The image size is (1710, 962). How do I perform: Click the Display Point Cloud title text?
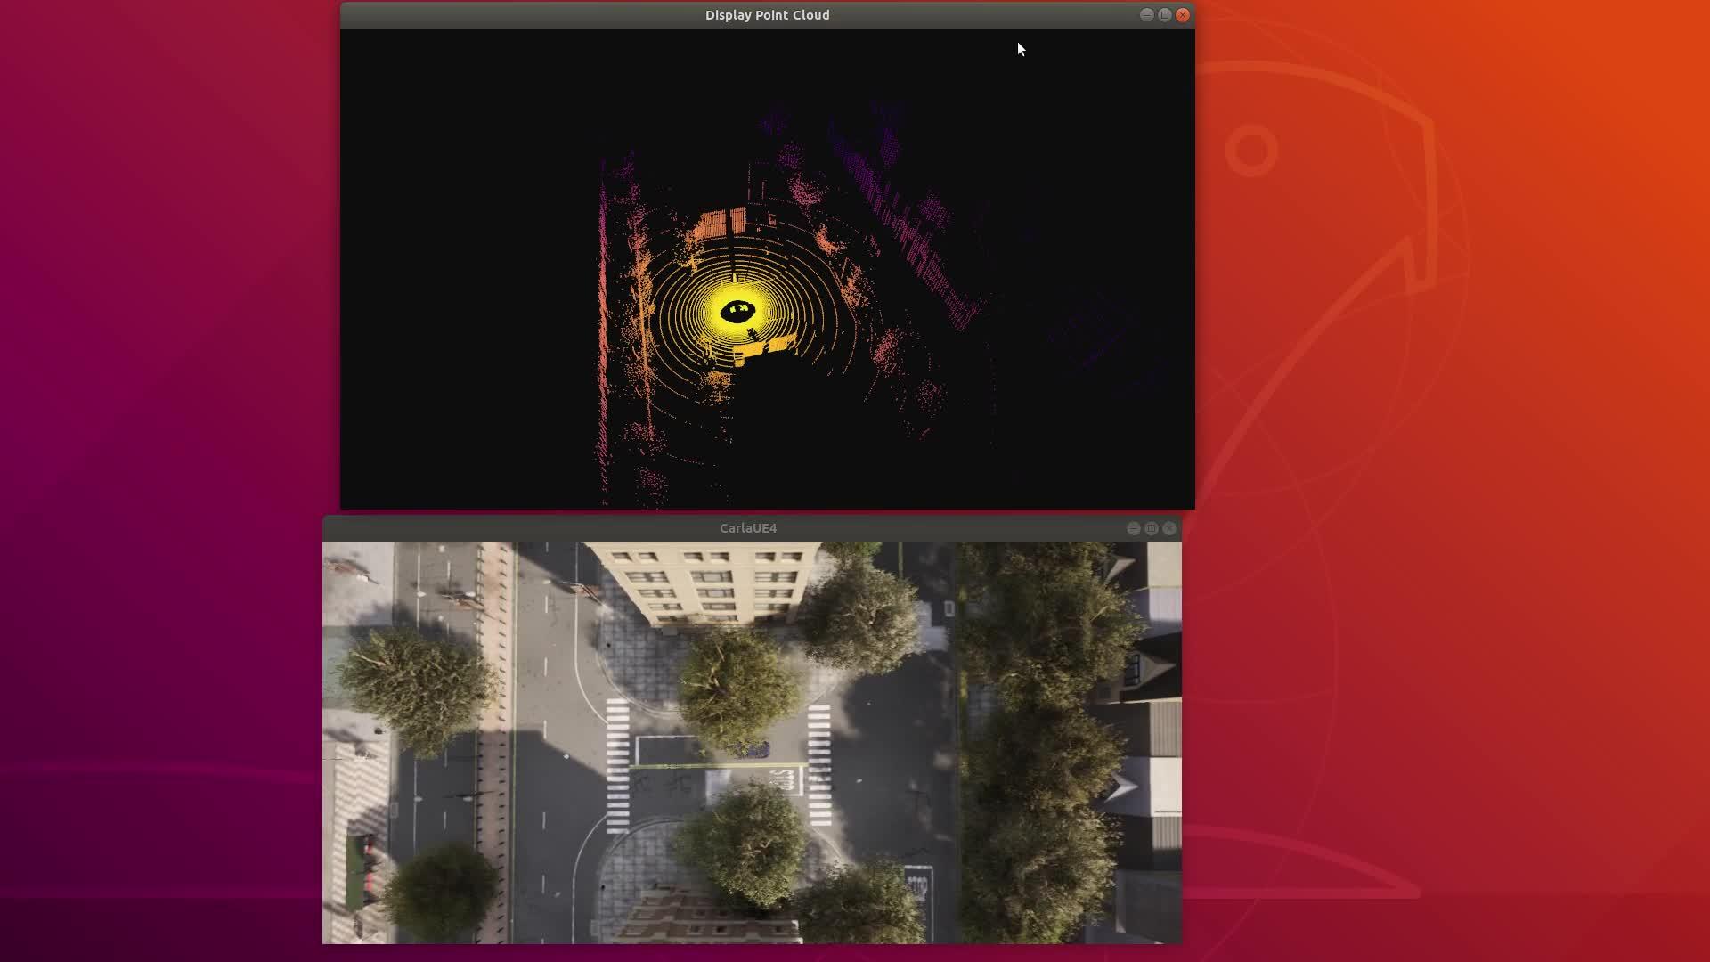pos(767,15)
